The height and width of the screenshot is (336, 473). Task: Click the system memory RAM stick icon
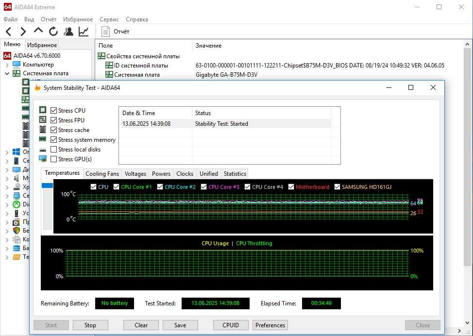43,139
